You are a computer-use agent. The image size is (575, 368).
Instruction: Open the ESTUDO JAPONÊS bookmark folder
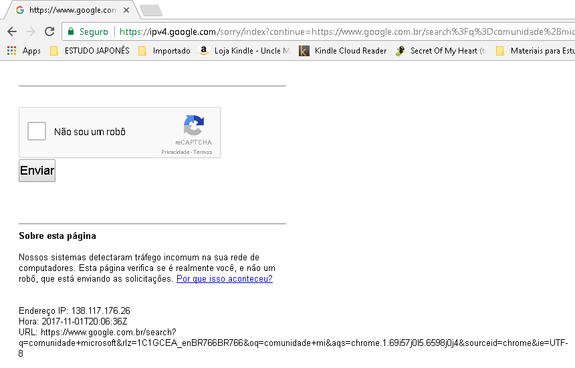click(90, 51)
